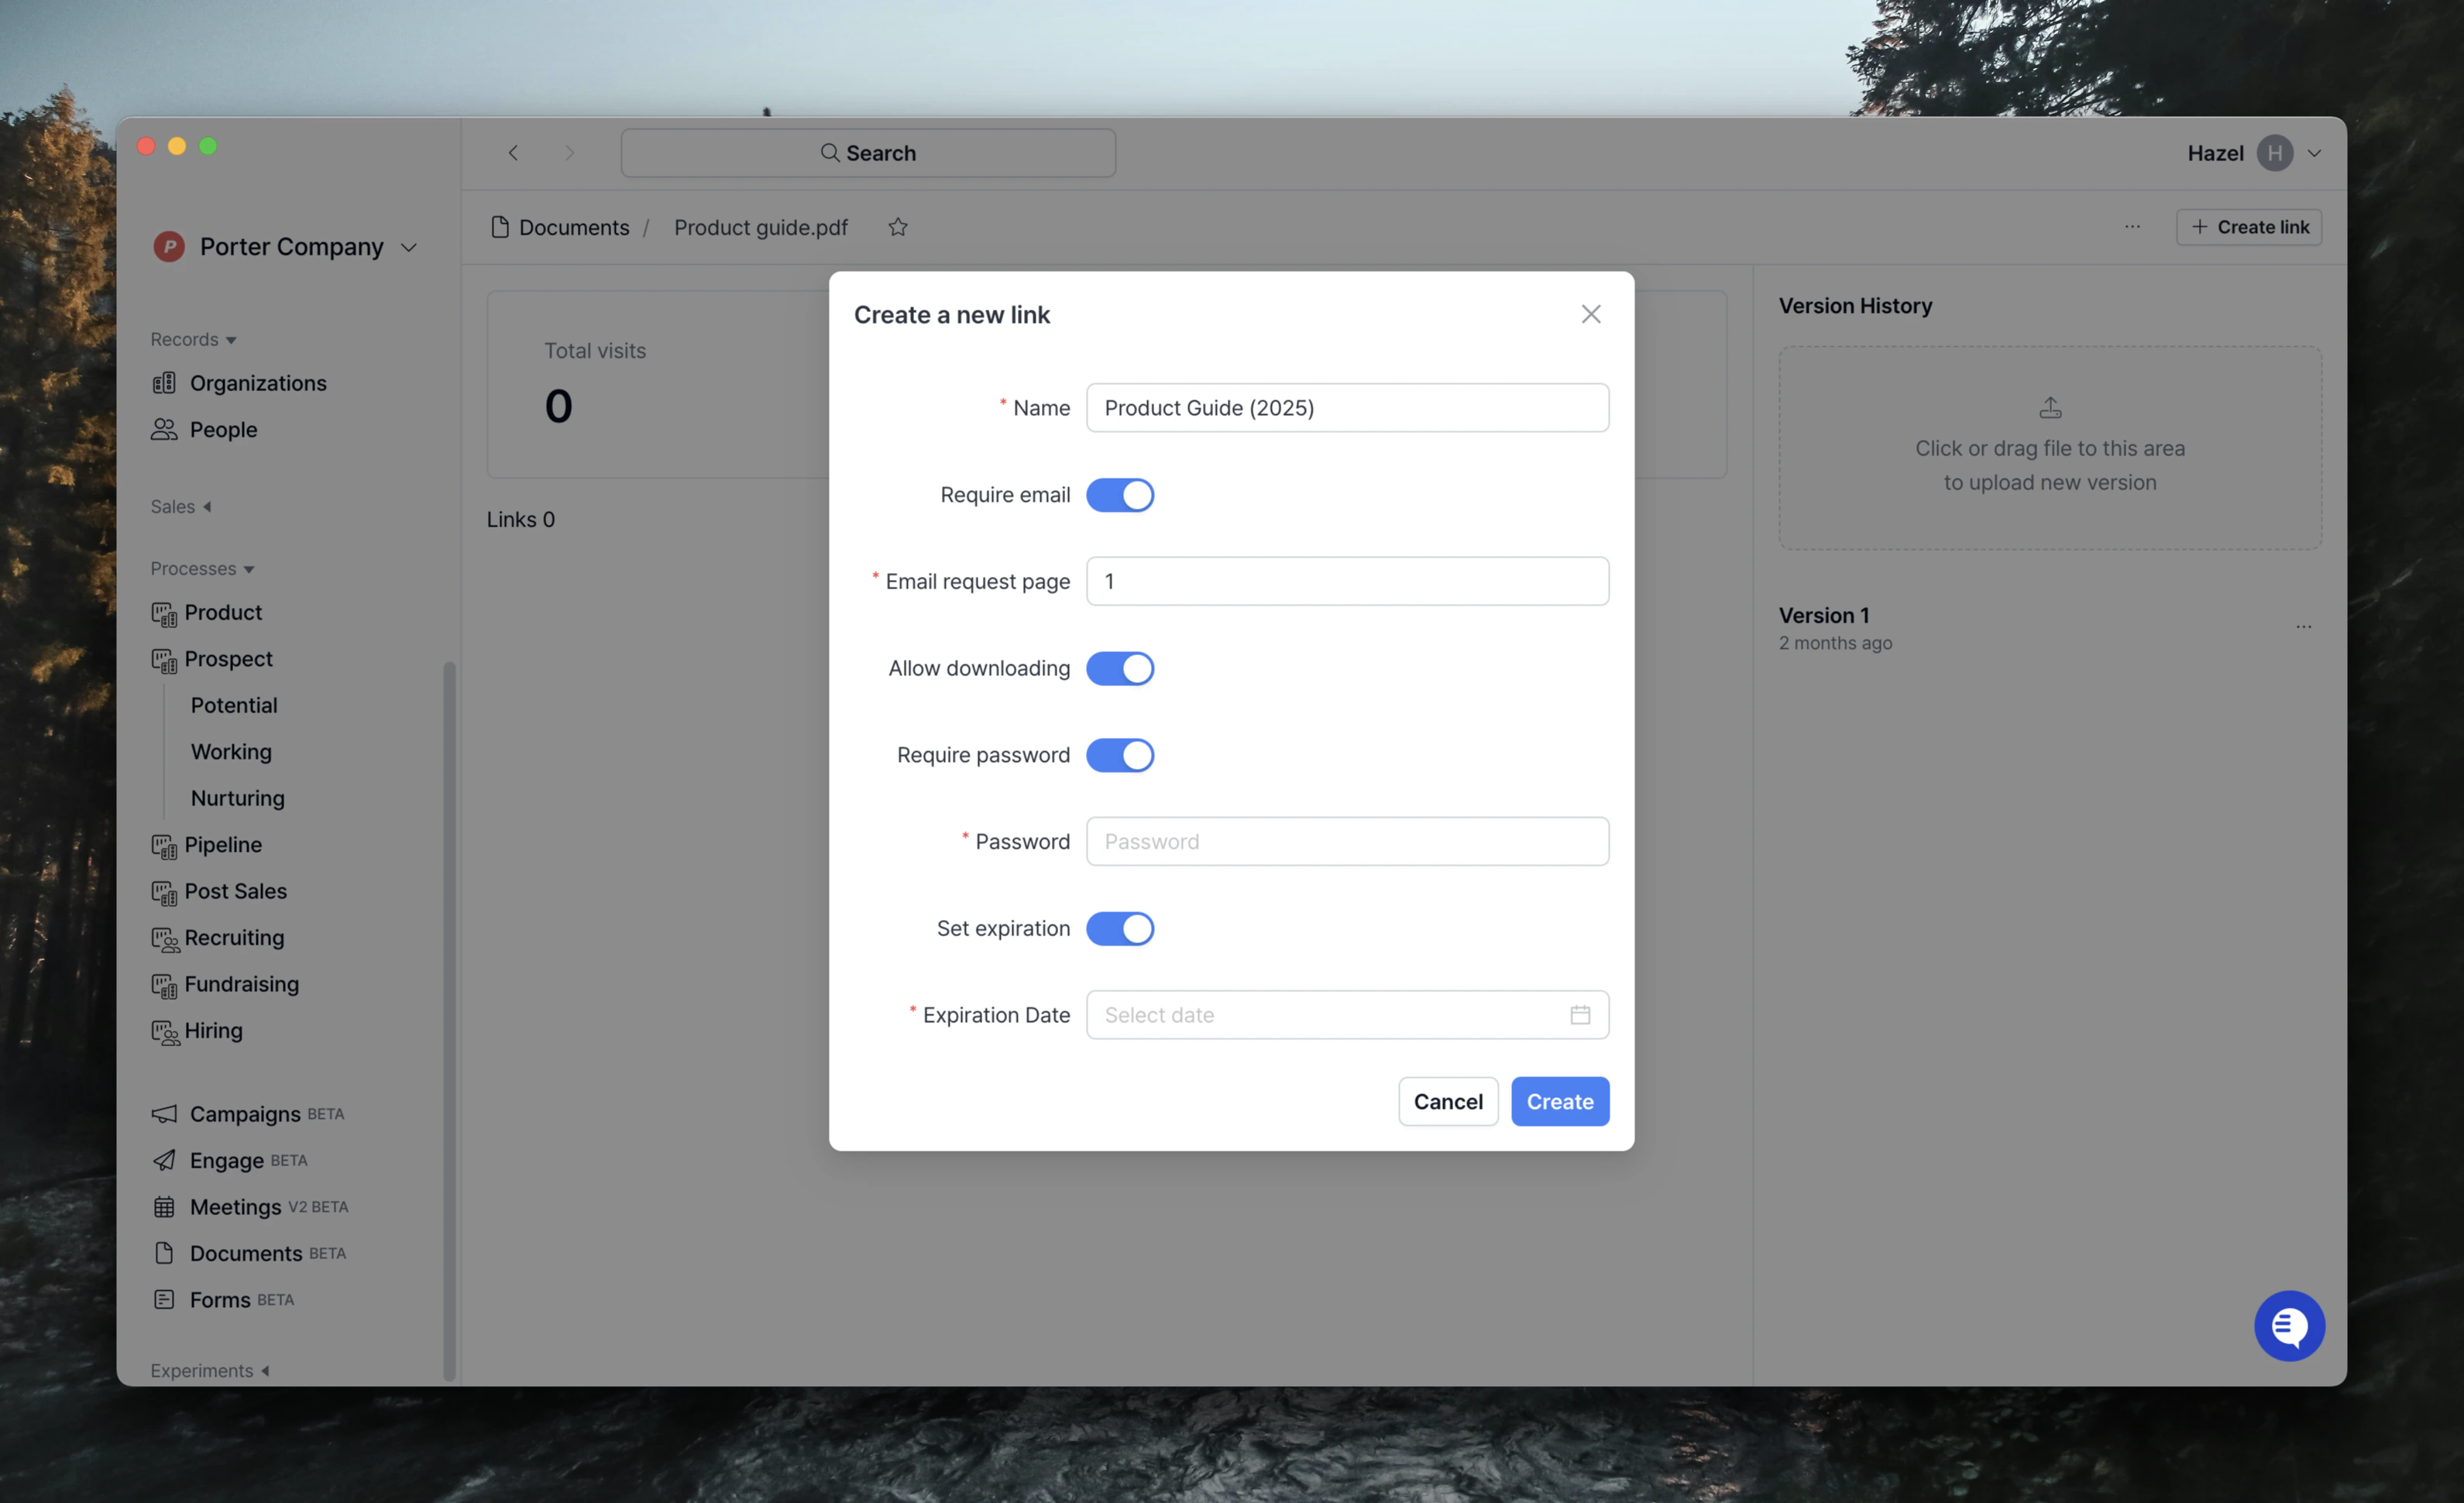
Task: Turn off Allow downloading switch
Action: pos(1119,668)
